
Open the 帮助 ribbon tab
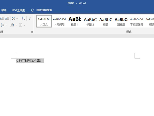pos(4,10)
